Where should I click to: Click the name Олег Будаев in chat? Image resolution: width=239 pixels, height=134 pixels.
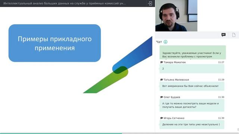[172, 97]
